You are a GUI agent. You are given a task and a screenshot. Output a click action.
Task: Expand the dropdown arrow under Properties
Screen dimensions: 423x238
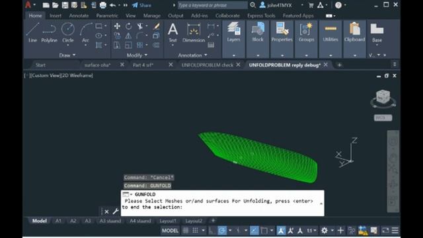[282, 56]
